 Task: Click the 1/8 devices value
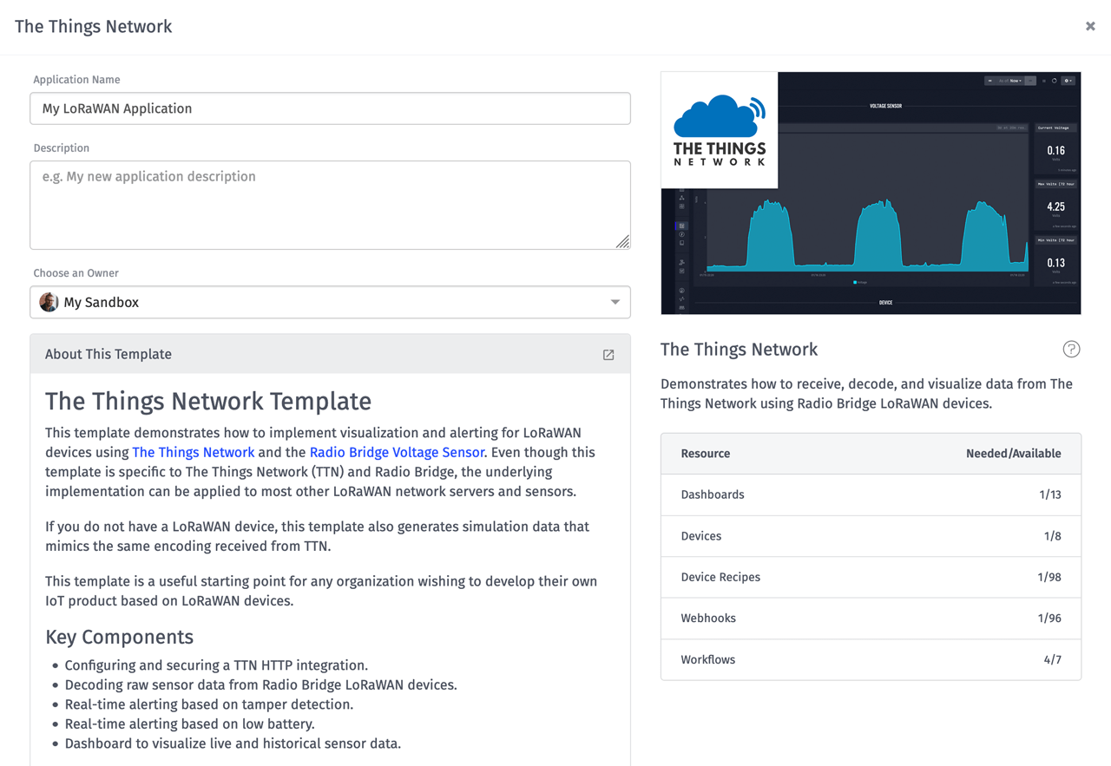click(x=1052, y=536)
